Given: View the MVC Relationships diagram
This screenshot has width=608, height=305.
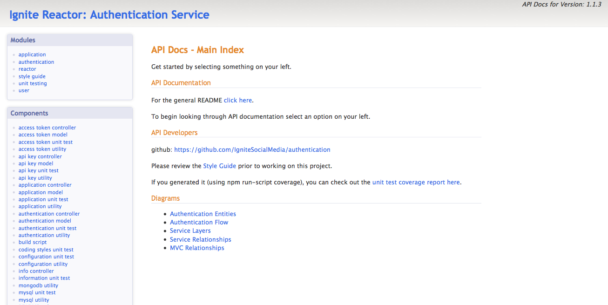Looking at the screenshot, I should (x=197, y=248).
